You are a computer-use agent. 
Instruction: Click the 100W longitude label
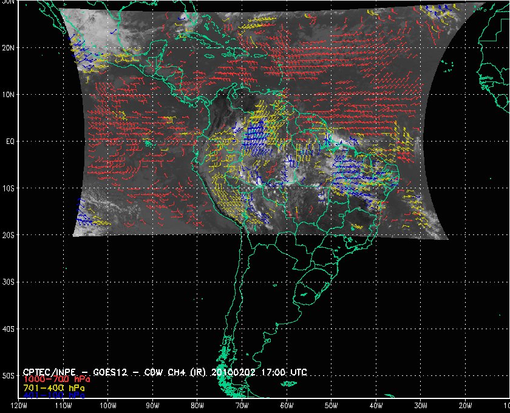click(x=107, y=406)
